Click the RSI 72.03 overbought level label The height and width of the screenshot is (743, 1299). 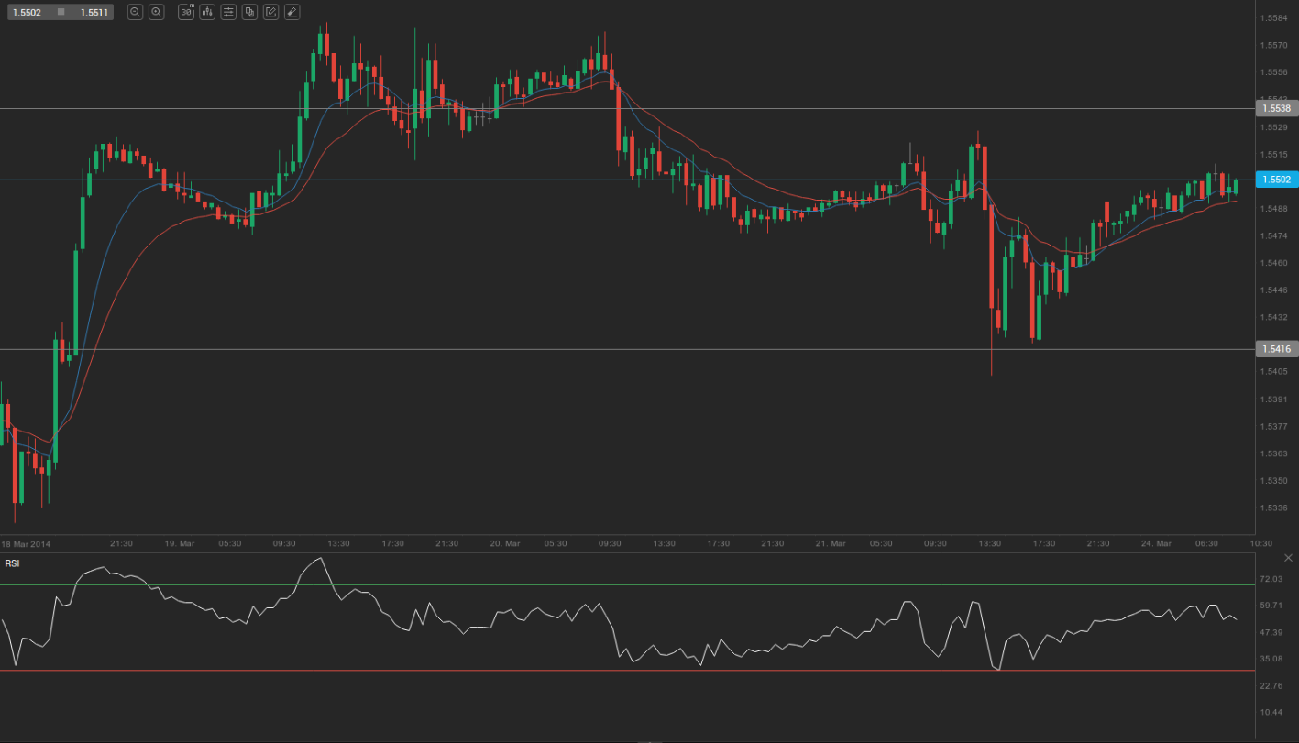click(1271, 579)
